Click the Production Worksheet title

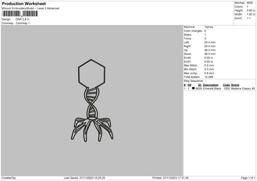pyautogui.click(x=24, y=3)
